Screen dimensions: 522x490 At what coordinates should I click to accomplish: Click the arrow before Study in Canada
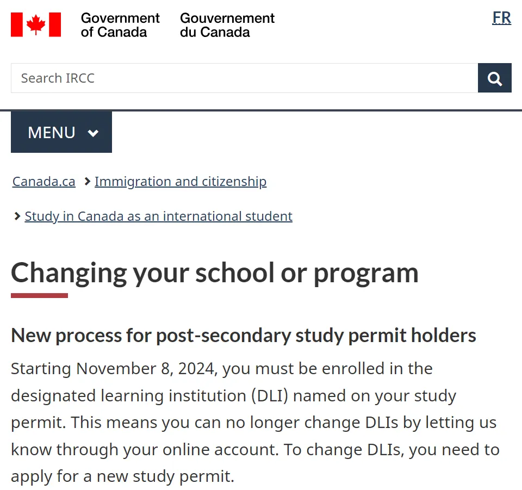pos(17,216)
